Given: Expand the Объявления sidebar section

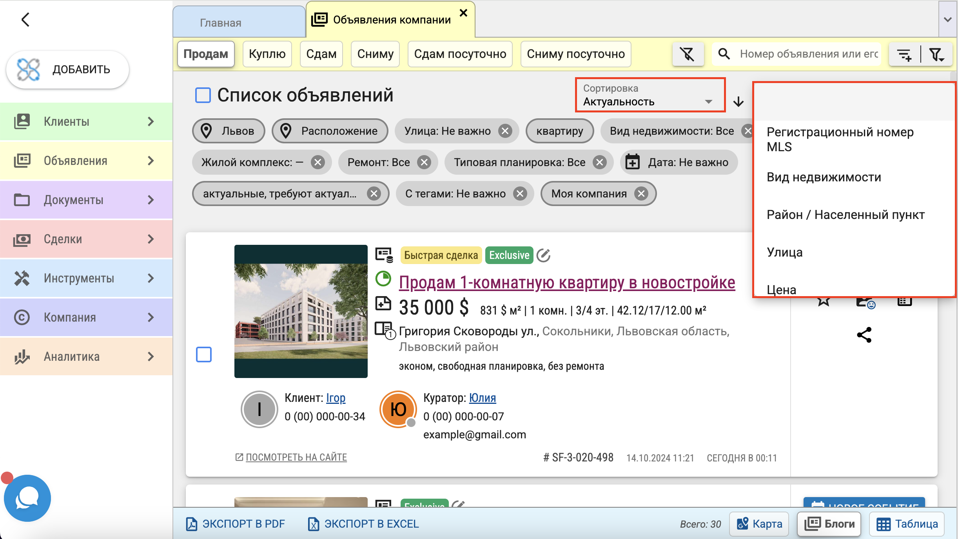Looking at the screenshot, I should [x=86, y=161].
